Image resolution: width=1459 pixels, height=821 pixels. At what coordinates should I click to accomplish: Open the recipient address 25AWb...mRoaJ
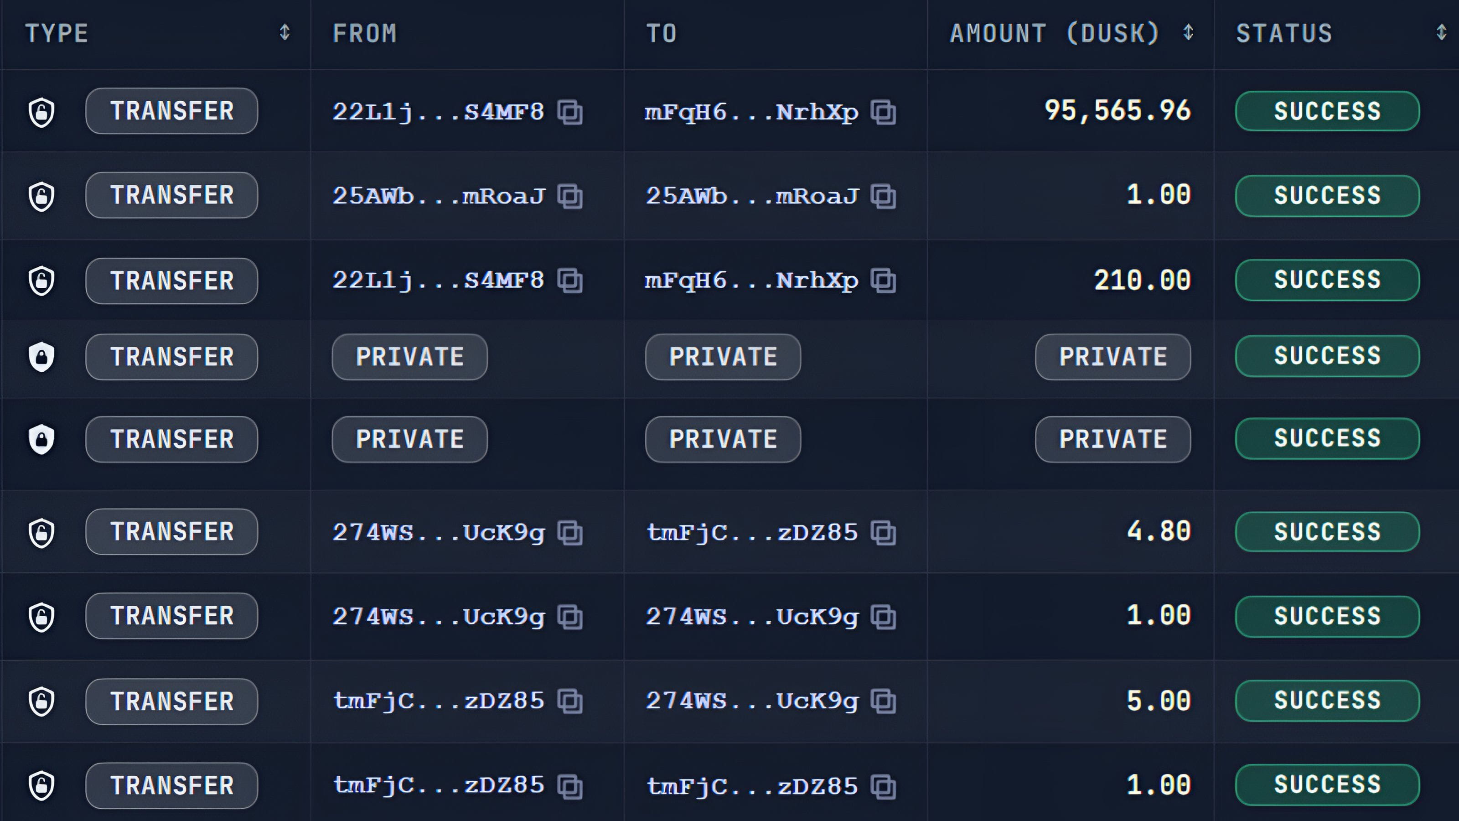point(751,196)
